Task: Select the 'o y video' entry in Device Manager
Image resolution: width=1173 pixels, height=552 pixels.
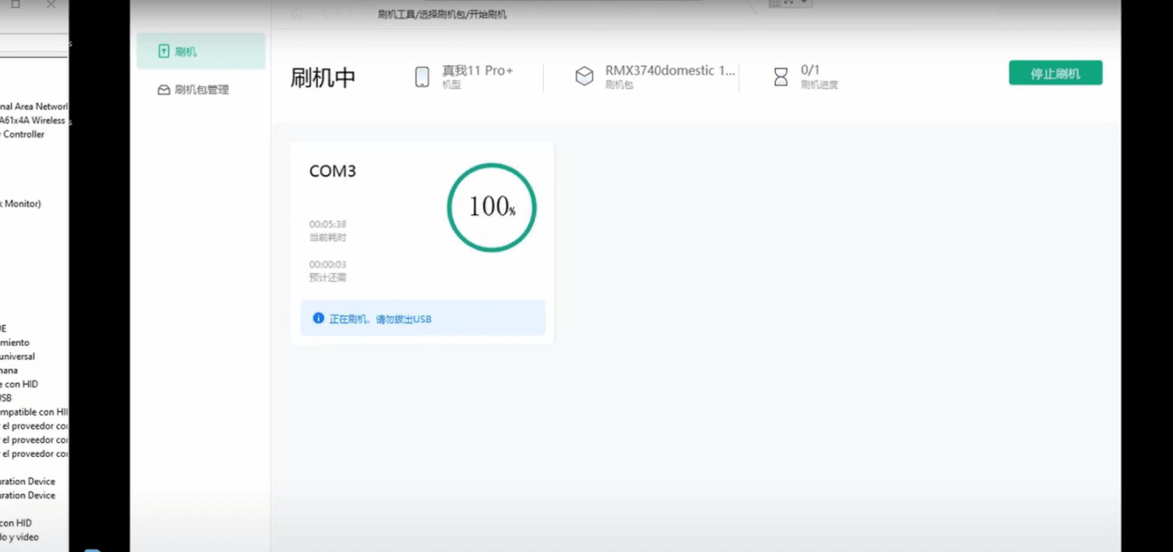Action: tap(19, 537)
